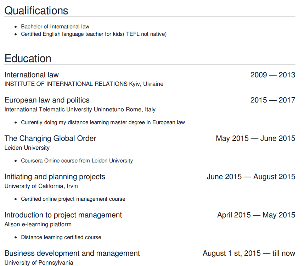
Task: Click the Alison e-learning platform text
Action: 38,225
